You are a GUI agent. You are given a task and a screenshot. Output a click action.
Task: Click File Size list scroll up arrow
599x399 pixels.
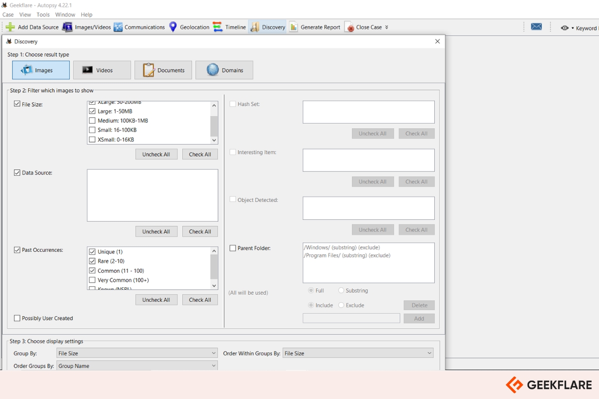[214, 105]
